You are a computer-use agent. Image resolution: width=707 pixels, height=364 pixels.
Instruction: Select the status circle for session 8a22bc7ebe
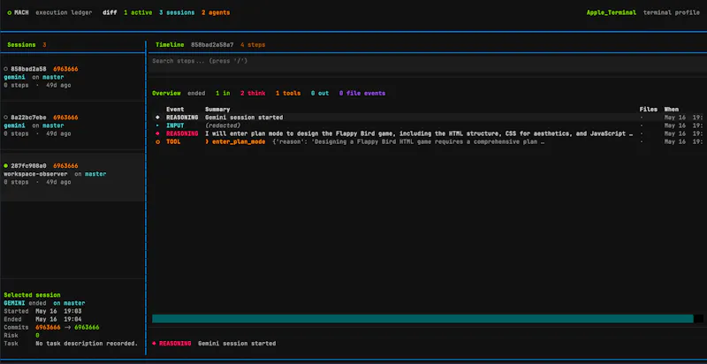pyautogui.click(x=6, y=118)
